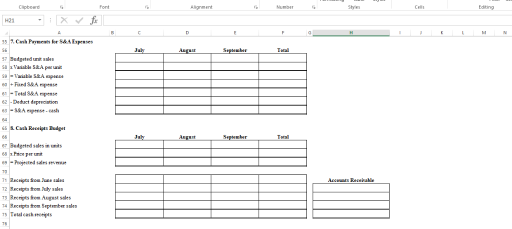Select column M header
The width and height of the screenshot is (512, 229).
point(483,32)
